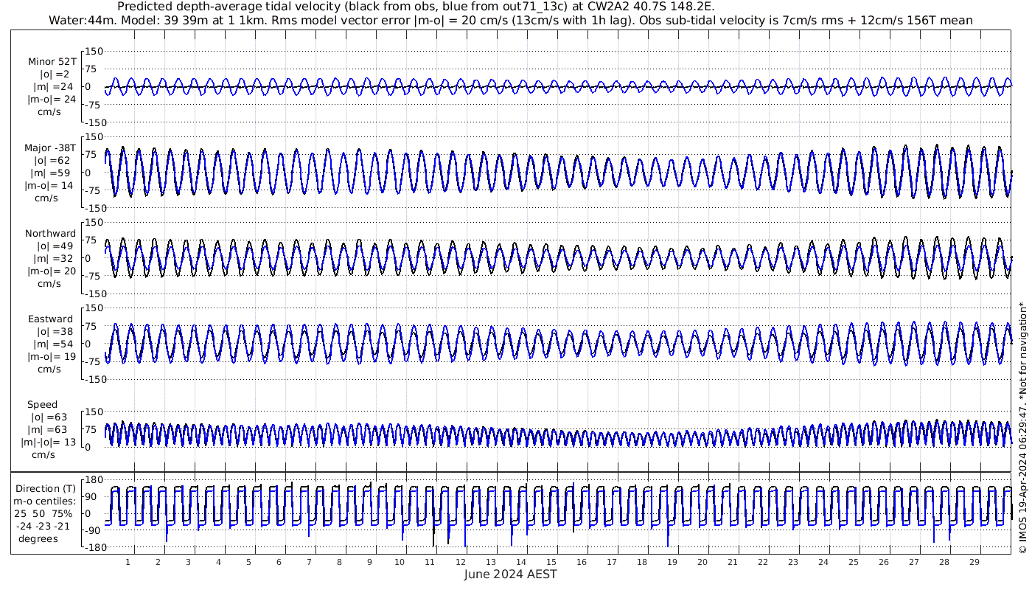1032x590 pixels.
Task: Click the 'Water:44m' model info line
Action: [x=510, y=20]
